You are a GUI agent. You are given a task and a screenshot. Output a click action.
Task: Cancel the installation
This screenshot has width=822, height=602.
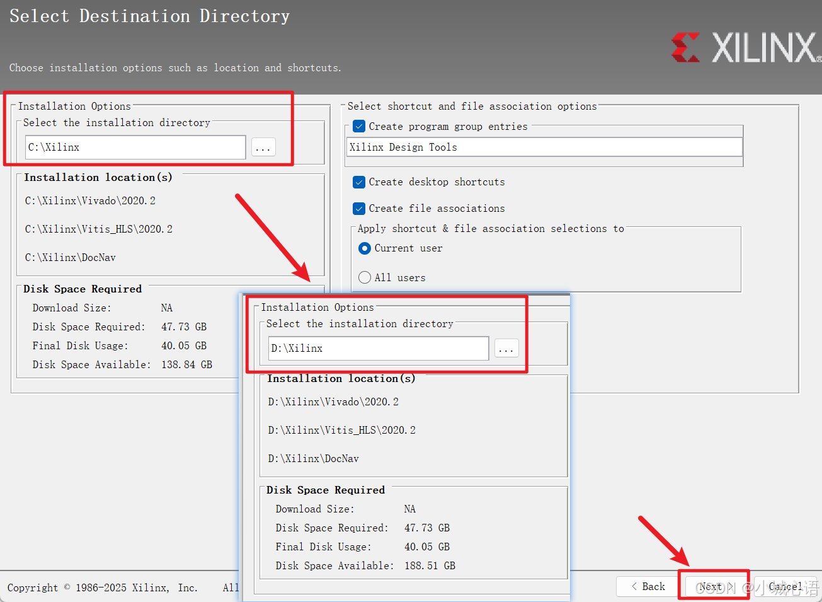coord(785,586)
